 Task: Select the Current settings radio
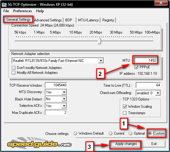(x=111, y=133)
